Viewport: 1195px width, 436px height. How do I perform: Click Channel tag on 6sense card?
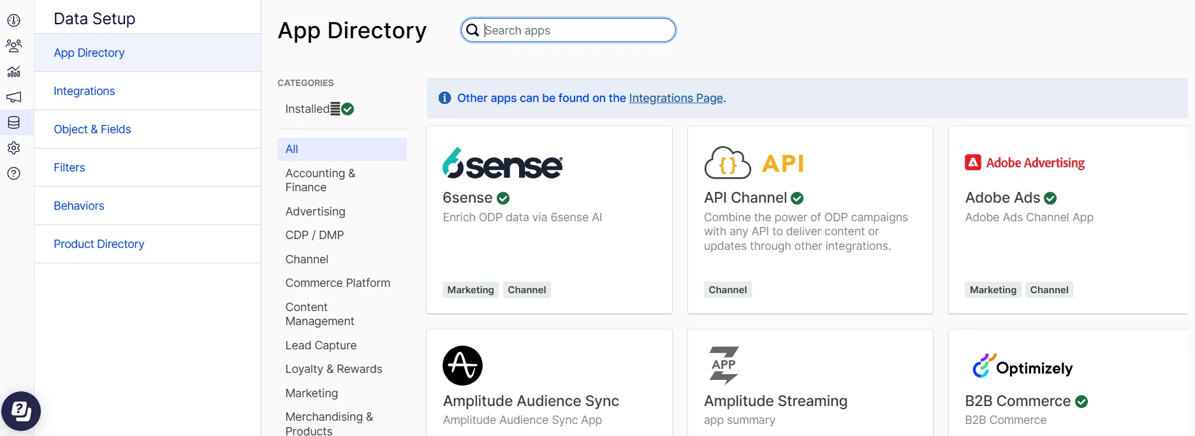point(527,290)
